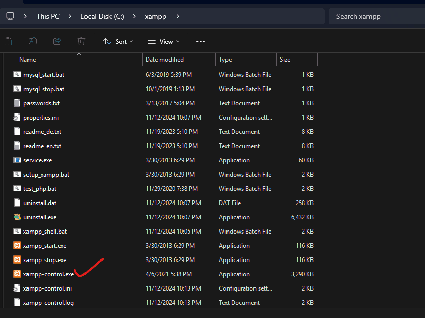Viewport: 425px width, 318px height.
Task: Select the setup_xampp.bat file name
Action: 46,175
